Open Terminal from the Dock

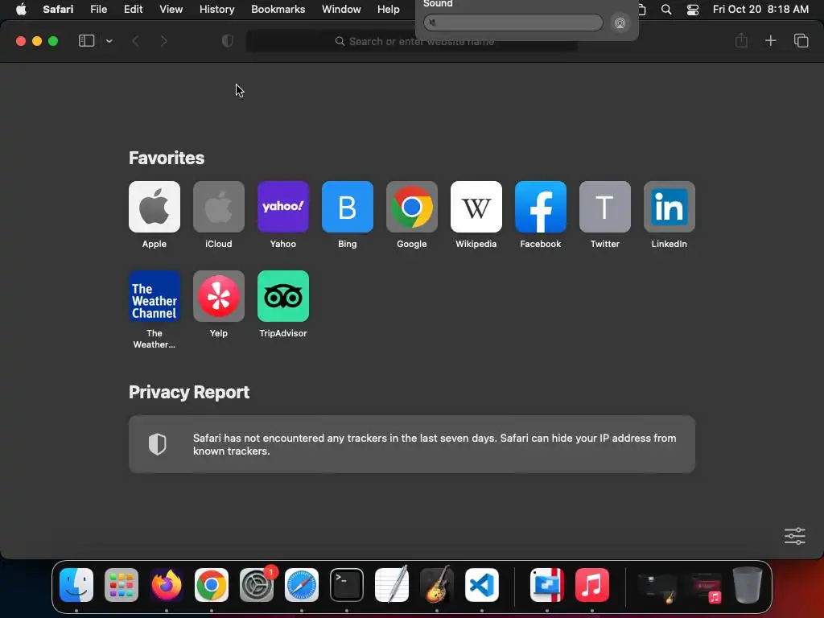347,584
